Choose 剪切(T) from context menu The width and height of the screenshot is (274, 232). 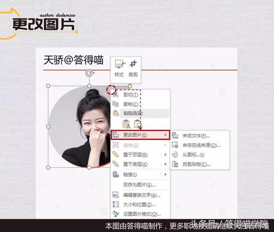click(131, 95)
